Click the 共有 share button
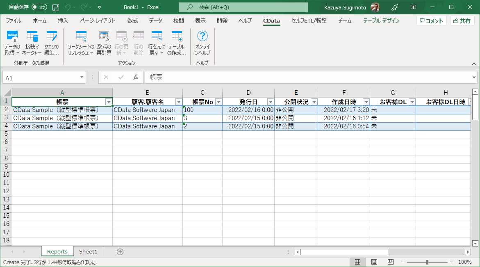Image resolution: width=480 pixels, height=267 pixels. [462, 21]
